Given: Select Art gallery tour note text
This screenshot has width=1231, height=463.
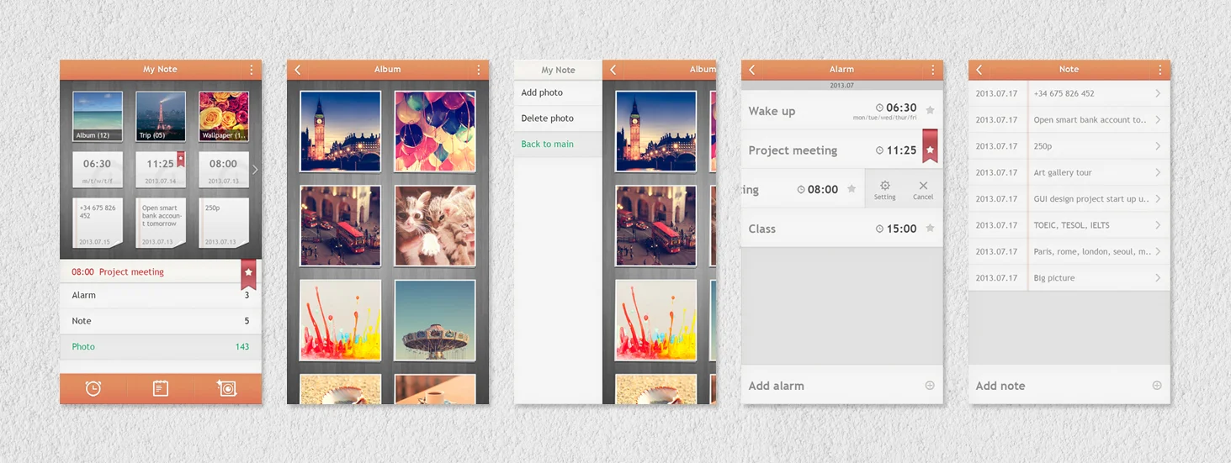Looking at the screenshot, I should point(1063,172).
